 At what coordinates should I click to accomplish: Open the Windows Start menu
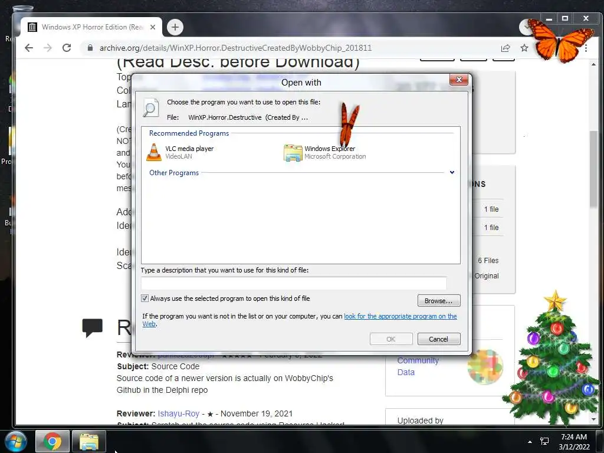(x=16, y=441)
